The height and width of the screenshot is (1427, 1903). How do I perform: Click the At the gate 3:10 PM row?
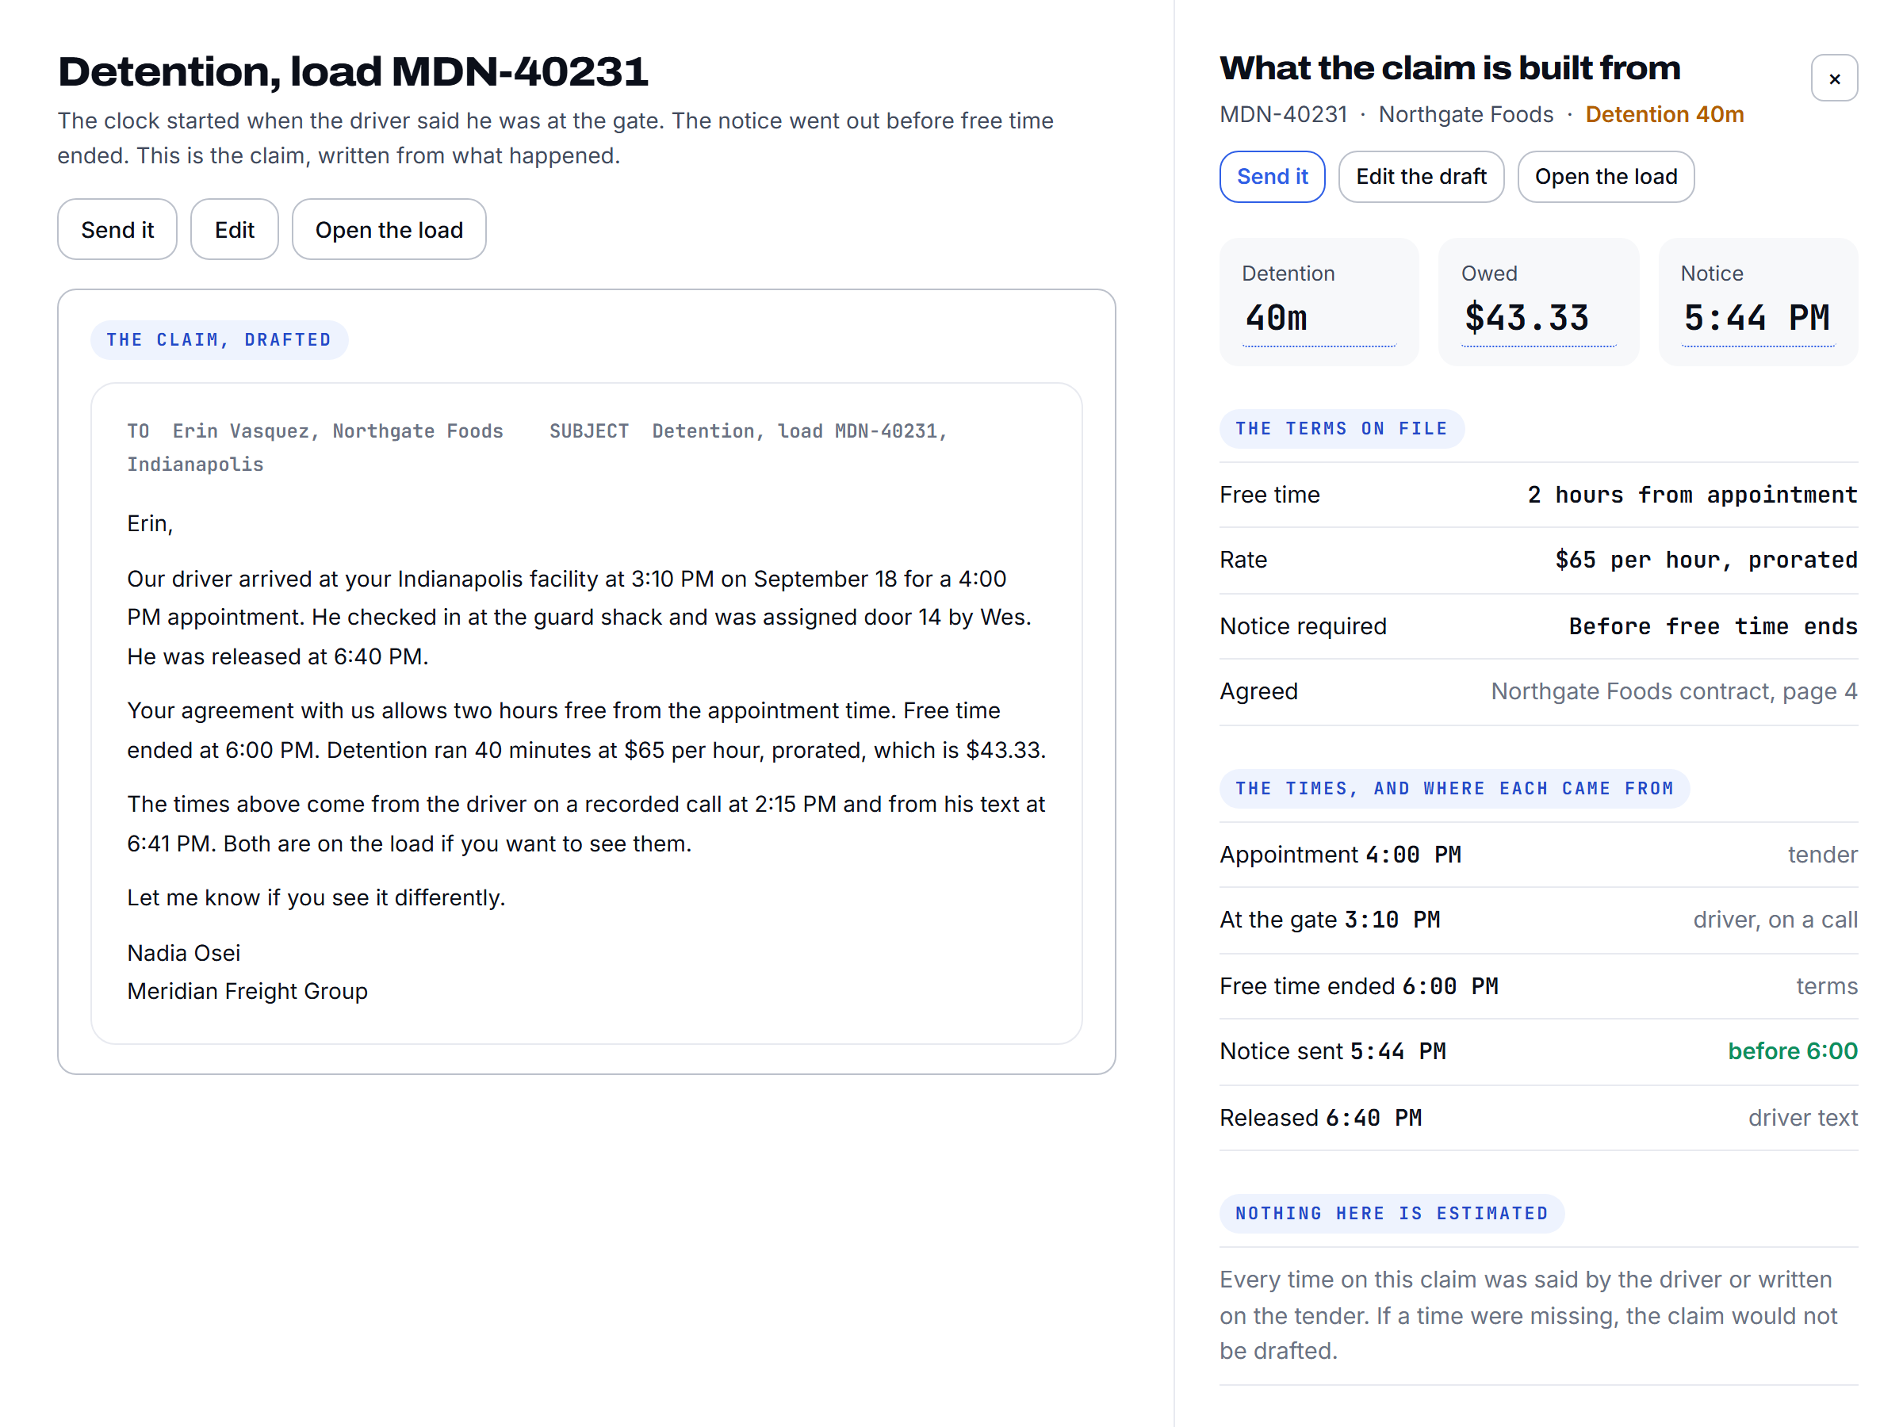[1538, 920]
